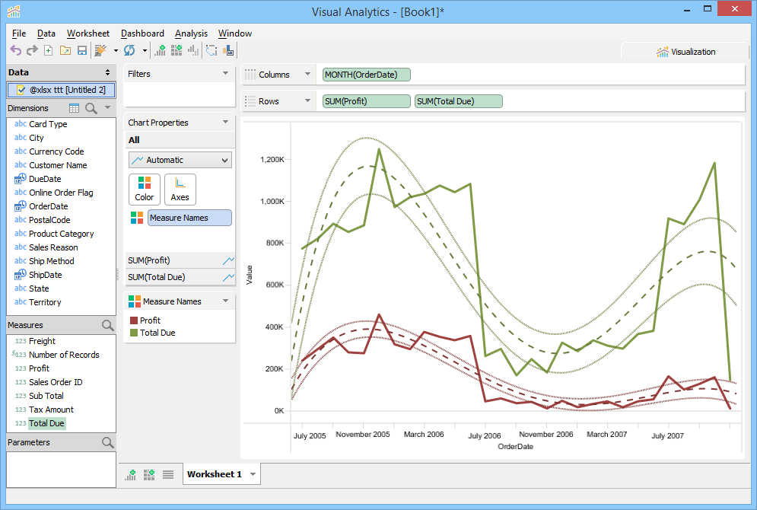The width and height of the screenshot is (757, 510).
Task: Open the File menu
Action: (x=19, y=33)
